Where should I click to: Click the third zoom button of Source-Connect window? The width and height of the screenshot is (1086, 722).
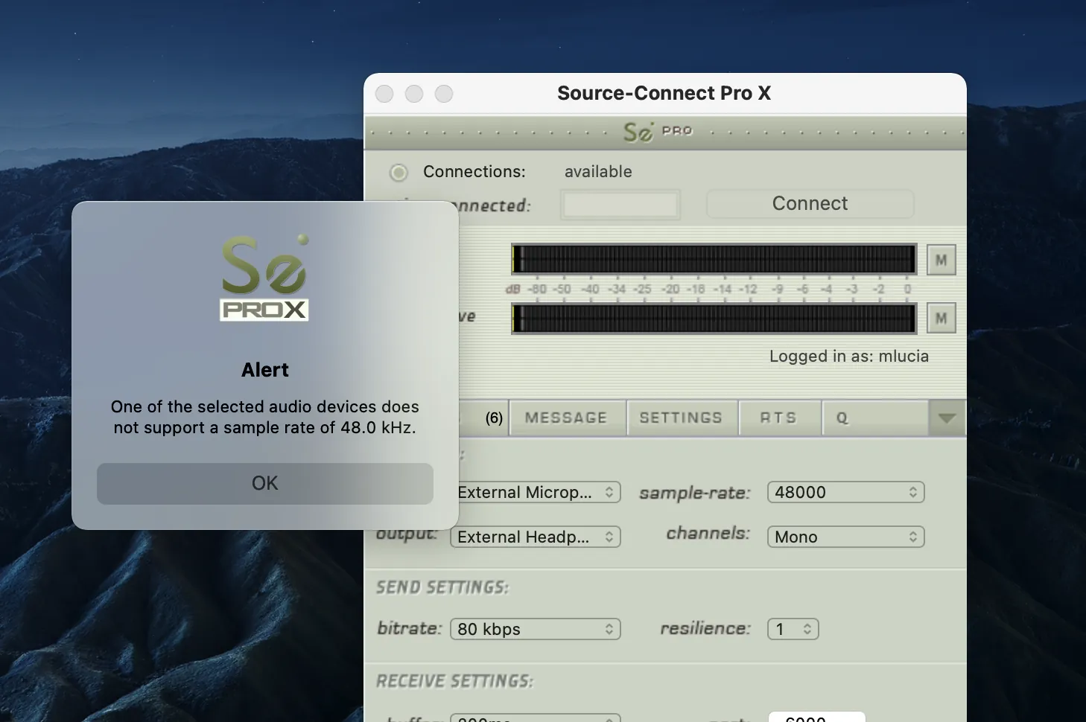pyautogui.click(x=444, y=94)
